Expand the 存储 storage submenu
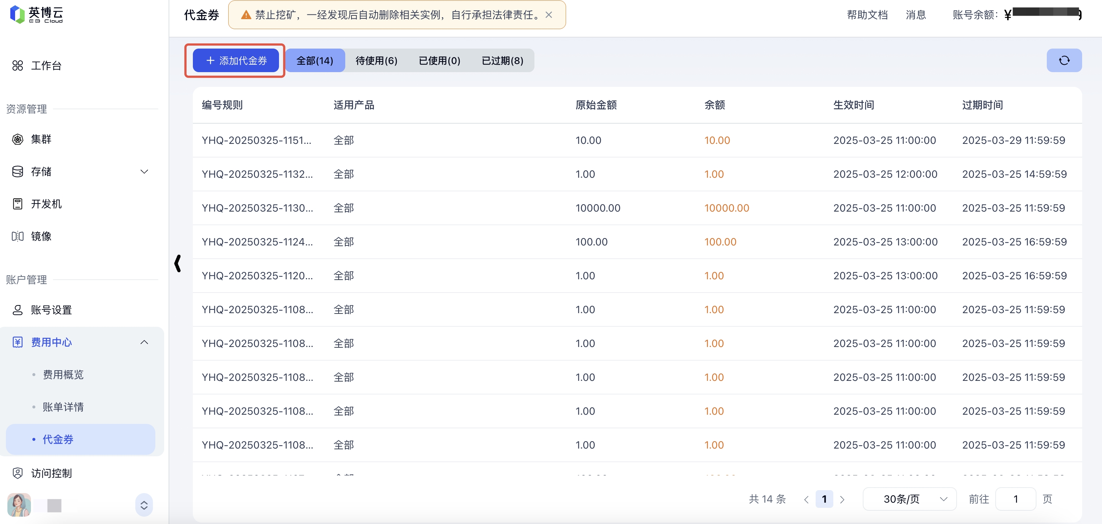The height and width of the screenshot is (524, 1102). [x=144, y=171]
